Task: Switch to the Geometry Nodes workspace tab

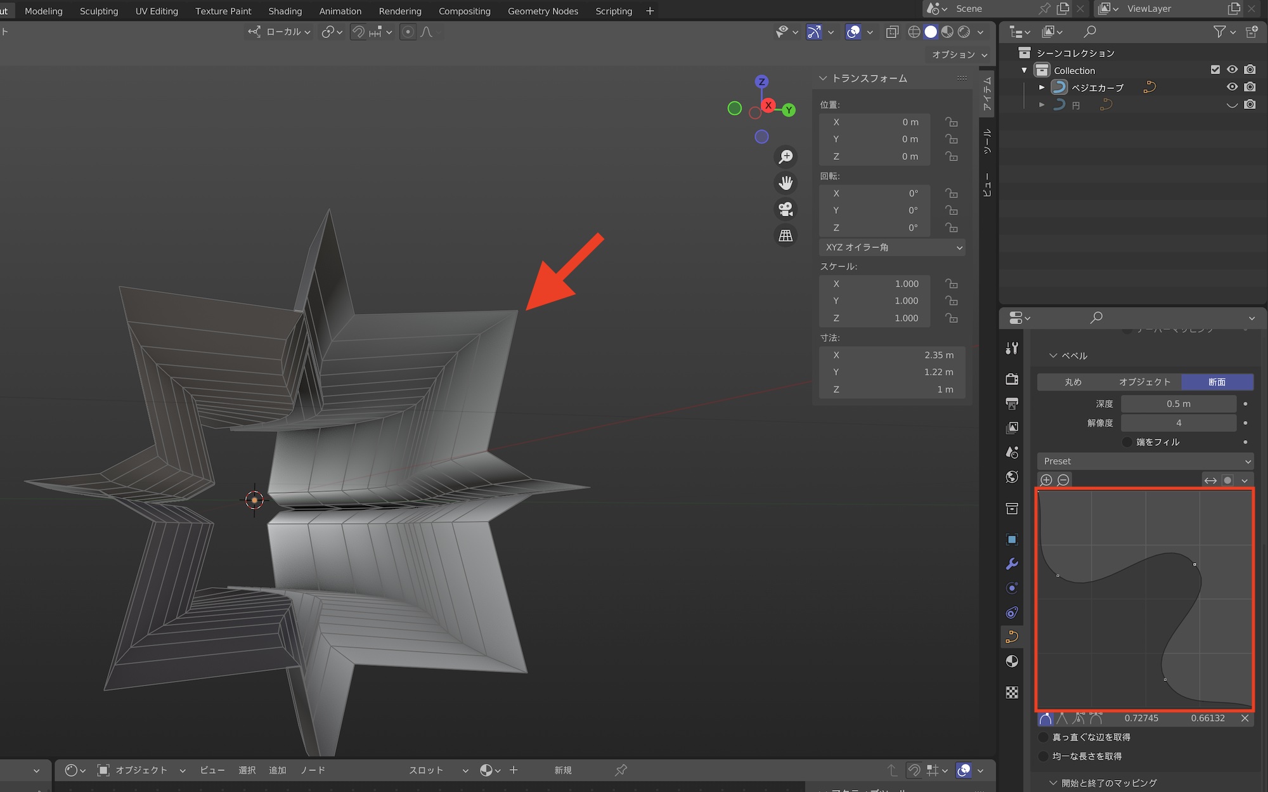Action: [x=543, y=11]
